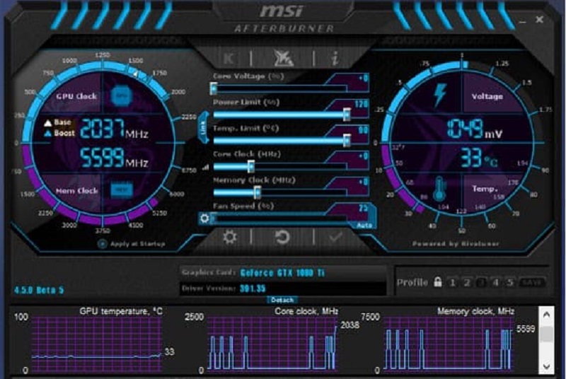
Task: Select profile slot 5
Action: 510,283
